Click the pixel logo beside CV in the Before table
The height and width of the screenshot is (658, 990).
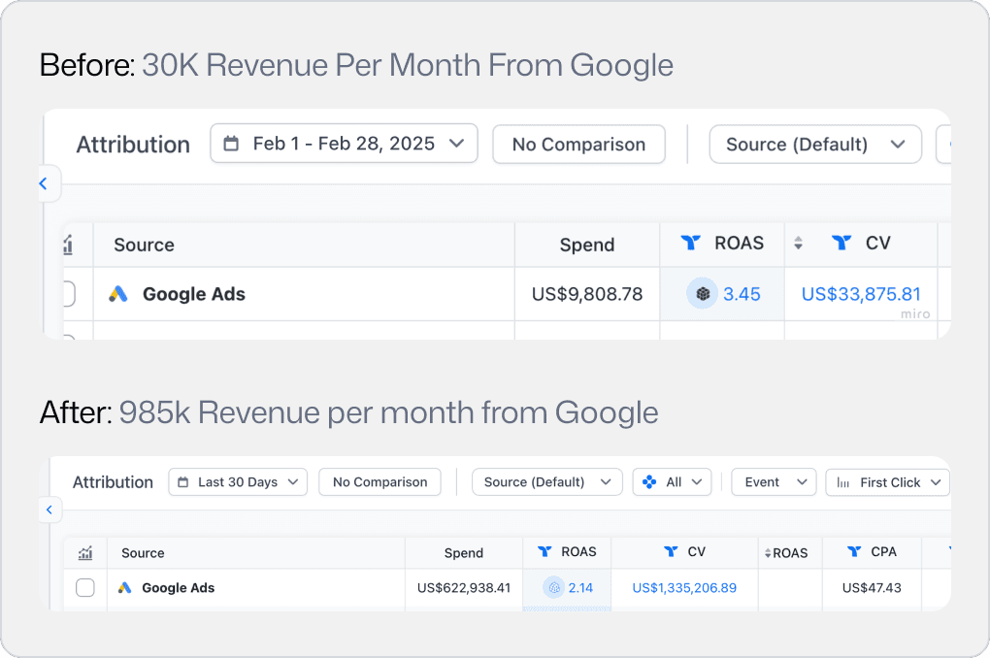point(841,243)
